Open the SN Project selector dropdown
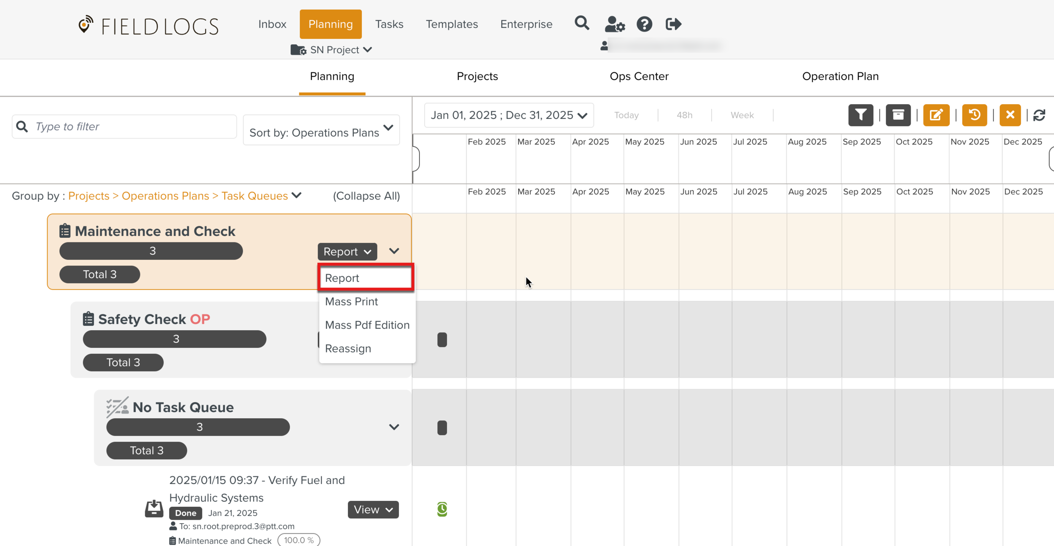The width and height of the screenshot is (1054, 546). tap(332, 50)
